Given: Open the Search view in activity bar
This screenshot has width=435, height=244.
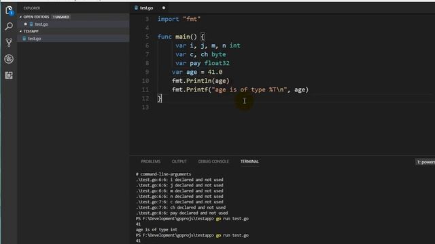Looking at the screenshot, I should [x=9, y=26].
